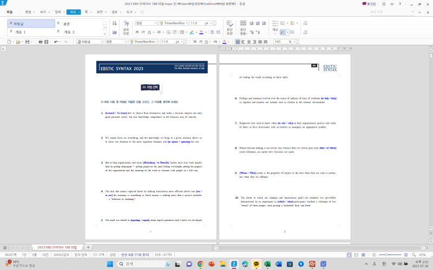Click the new document icon
This screenshot has height=270, width=433.
click(x=9, y=42)
